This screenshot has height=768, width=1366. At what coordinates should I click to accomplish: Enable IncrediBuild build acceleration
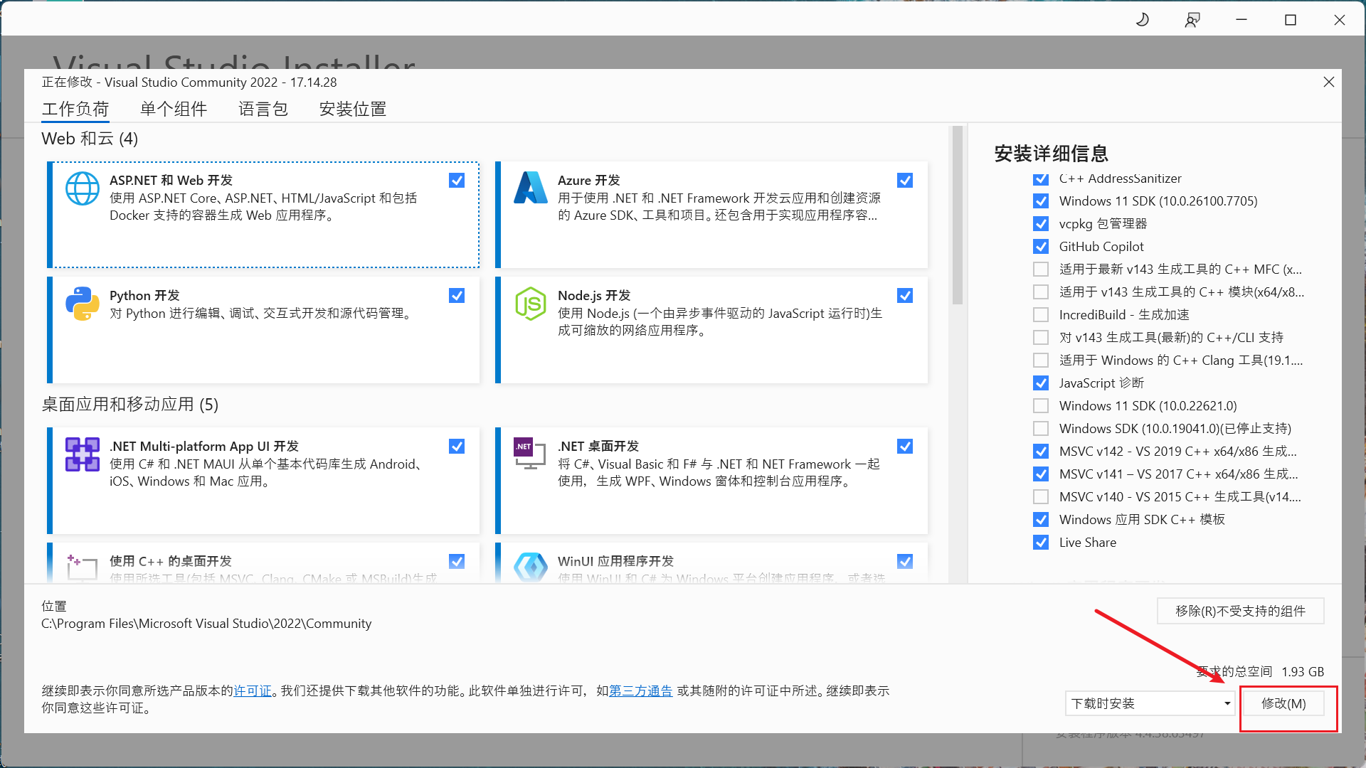coord(1041,315)
